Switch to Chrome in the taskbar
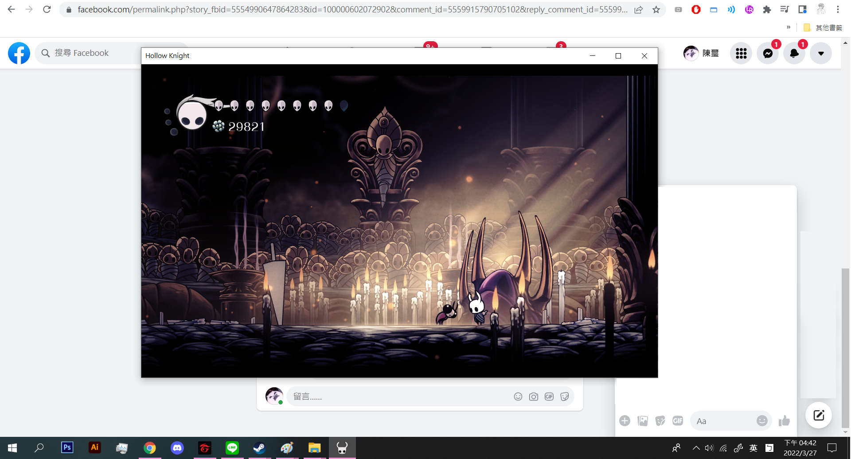The width and height of the screenshot is (851, 459). click(x=150, y=448)
